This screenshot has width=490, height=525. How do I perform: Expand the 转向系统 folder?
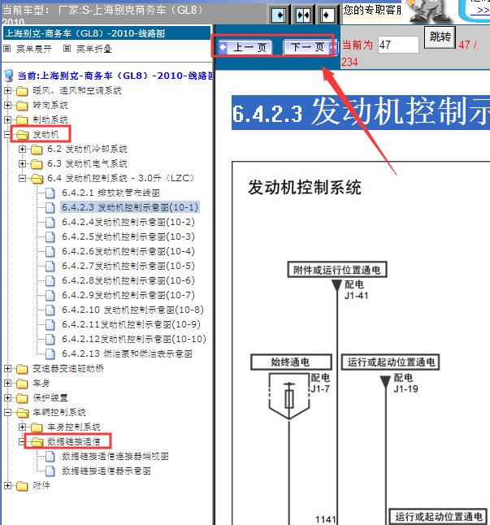7,105
